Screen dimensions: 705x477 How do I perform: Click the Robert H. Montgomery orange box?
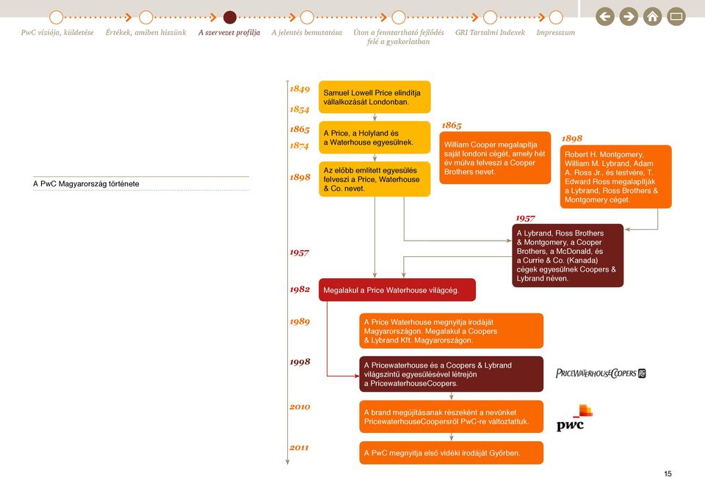coord(616,177)
